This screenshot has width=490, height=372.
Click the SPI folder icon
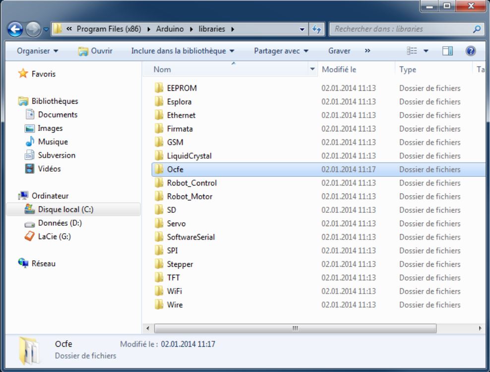159,250
